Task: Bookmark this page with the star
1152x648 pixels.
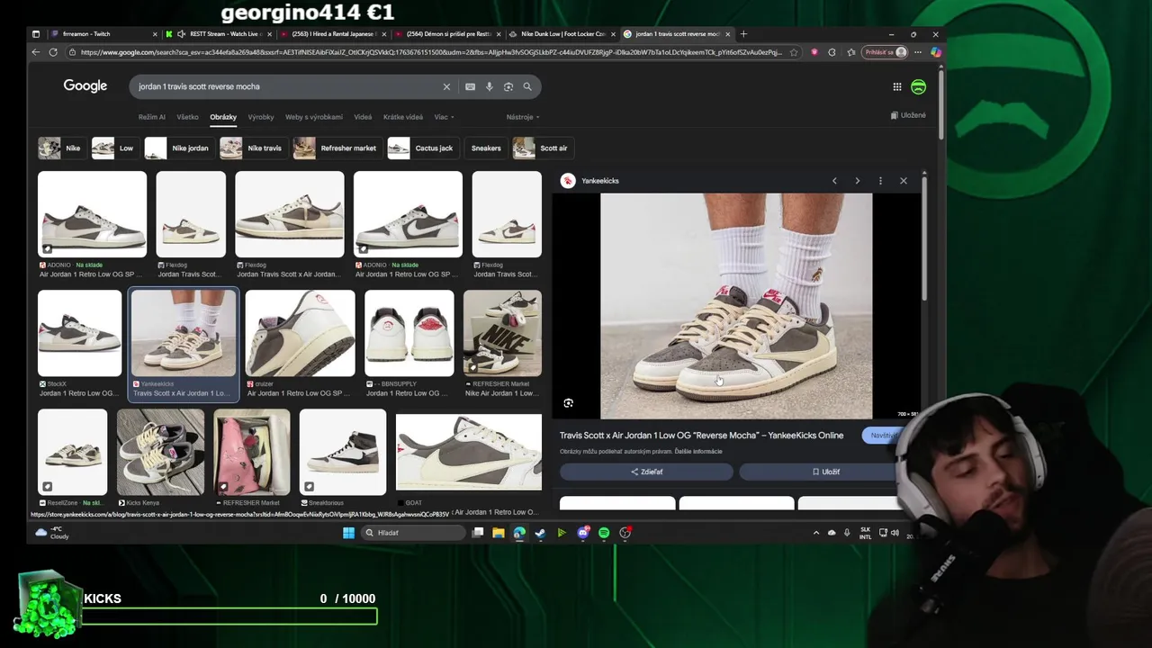Action: pyautogui.click(x=794, y=52)
